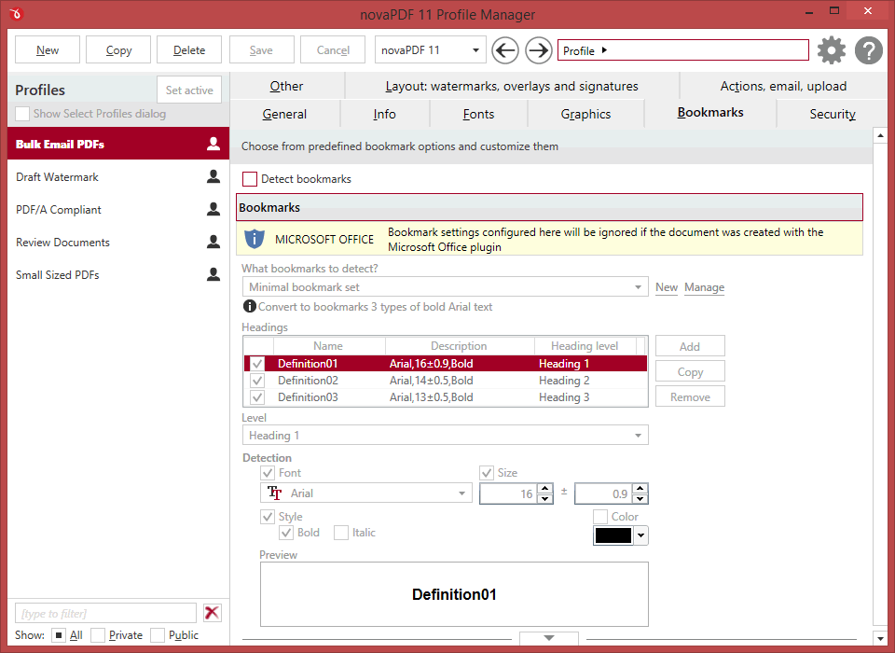Decrease the font size 16 value
Screen dimensions: 895x653
(545, 499)
